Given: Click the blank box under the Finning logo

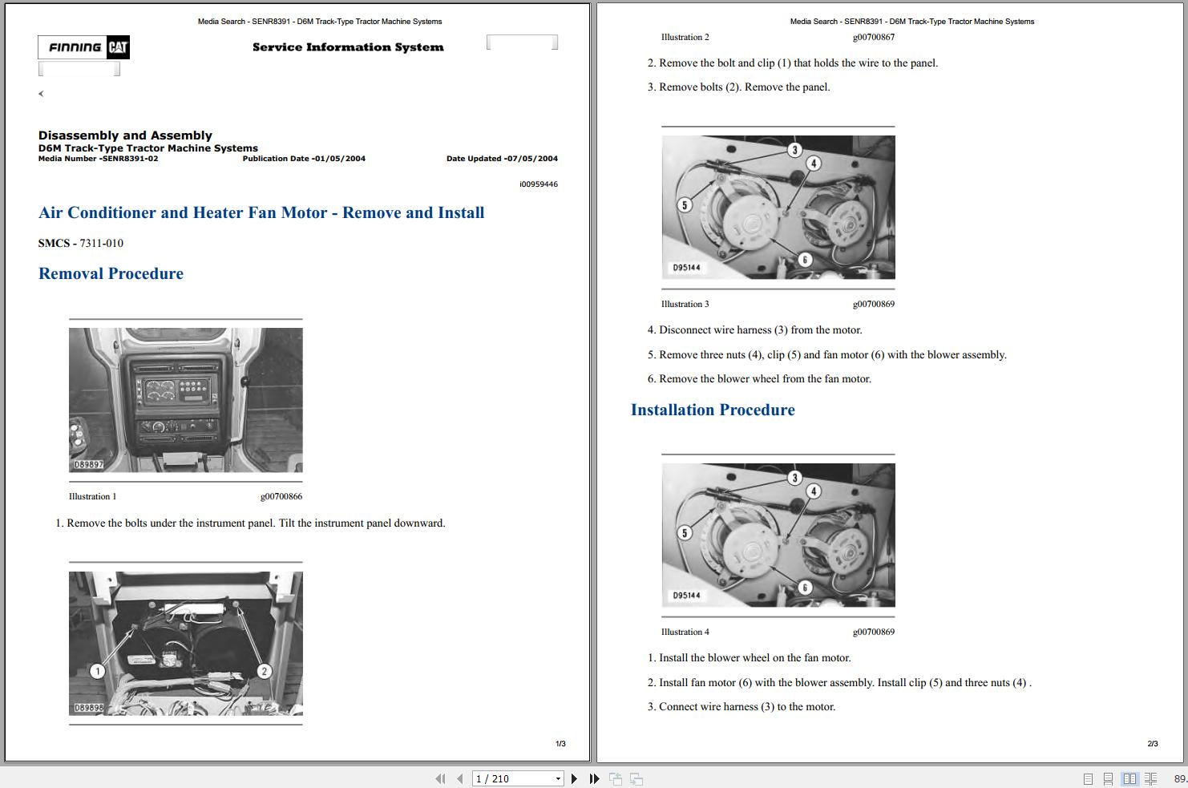Looking at the screenshot, I should (x=79, y=69).
